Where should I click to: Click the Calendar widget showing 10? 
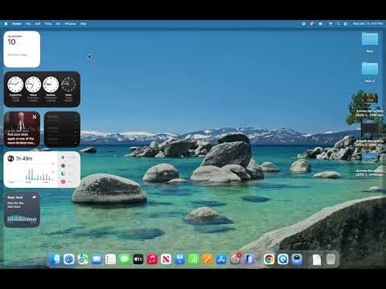22,49
